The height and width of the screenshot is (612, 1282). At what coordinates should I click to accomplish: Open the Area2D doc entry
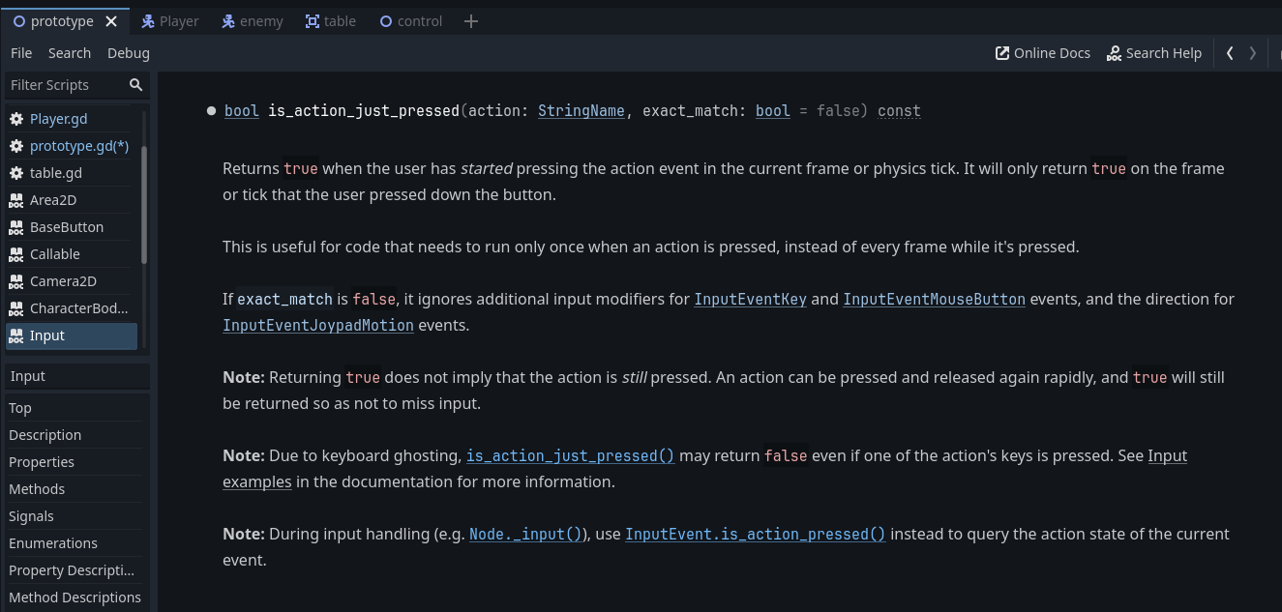tap(72, 200)
